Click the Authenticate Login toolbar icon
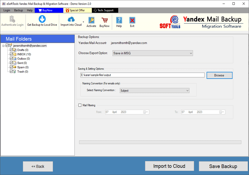 12,19
